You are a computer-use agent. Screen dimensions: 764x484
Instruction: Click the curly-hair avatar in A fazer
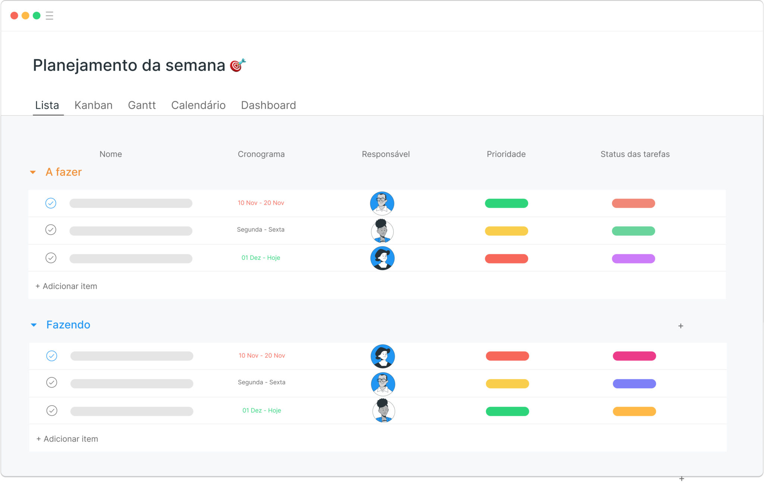click(382, 231)
